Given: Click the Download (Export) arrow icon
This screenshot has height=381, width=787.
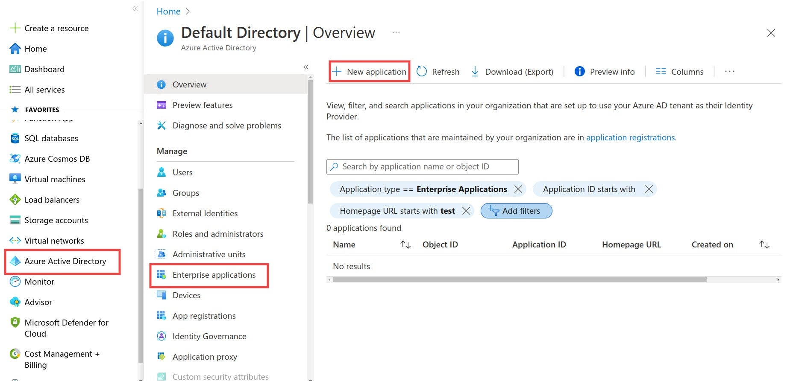Looking at the screenshot, I should 475,72.
